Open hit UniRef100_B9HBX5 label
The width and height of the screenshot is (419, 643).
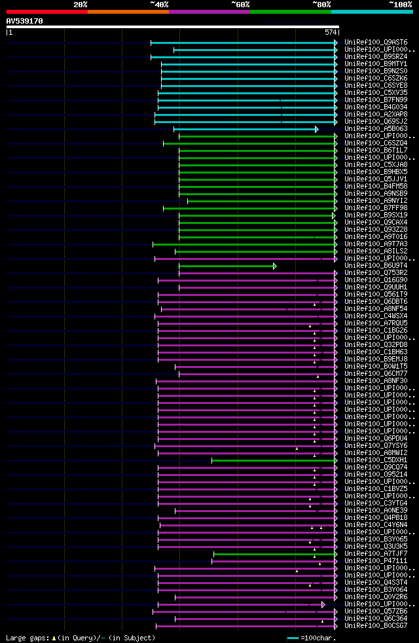click(x=376, y=172)
